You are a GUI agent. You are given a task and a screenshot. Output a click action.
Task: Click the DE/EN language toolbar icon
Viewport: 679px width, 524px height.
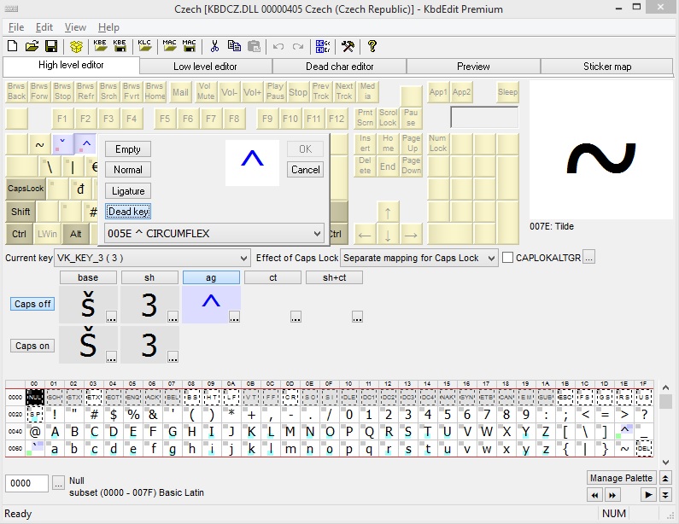point(323,46)
